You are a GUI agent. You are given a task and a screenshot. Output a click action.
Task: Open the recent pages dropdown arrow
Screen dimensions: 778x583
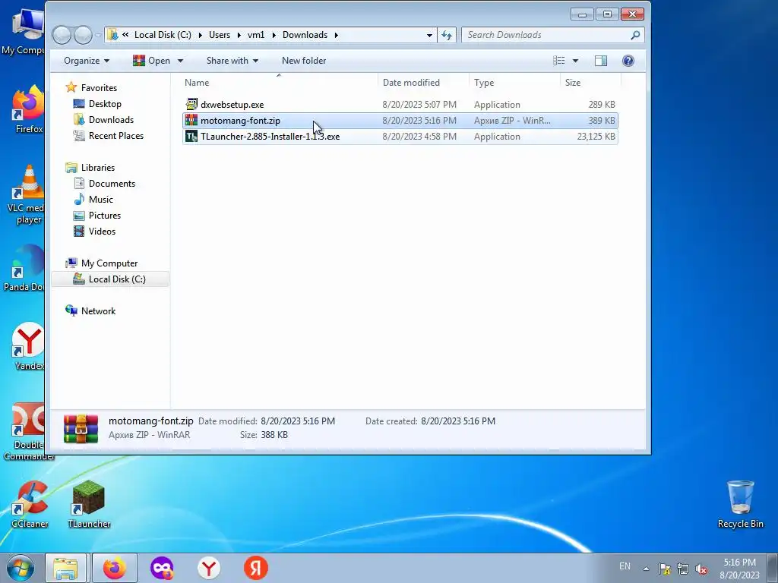[98, 35]
